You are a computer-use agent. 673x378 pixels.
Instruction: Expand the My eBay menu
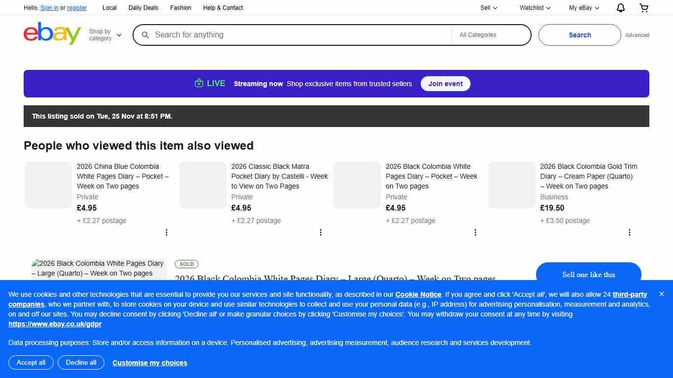click(x=584, y=8)
